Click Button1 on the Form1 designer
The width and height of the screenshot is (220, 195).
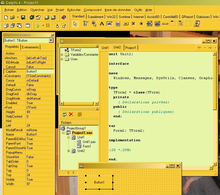(99, 182)
